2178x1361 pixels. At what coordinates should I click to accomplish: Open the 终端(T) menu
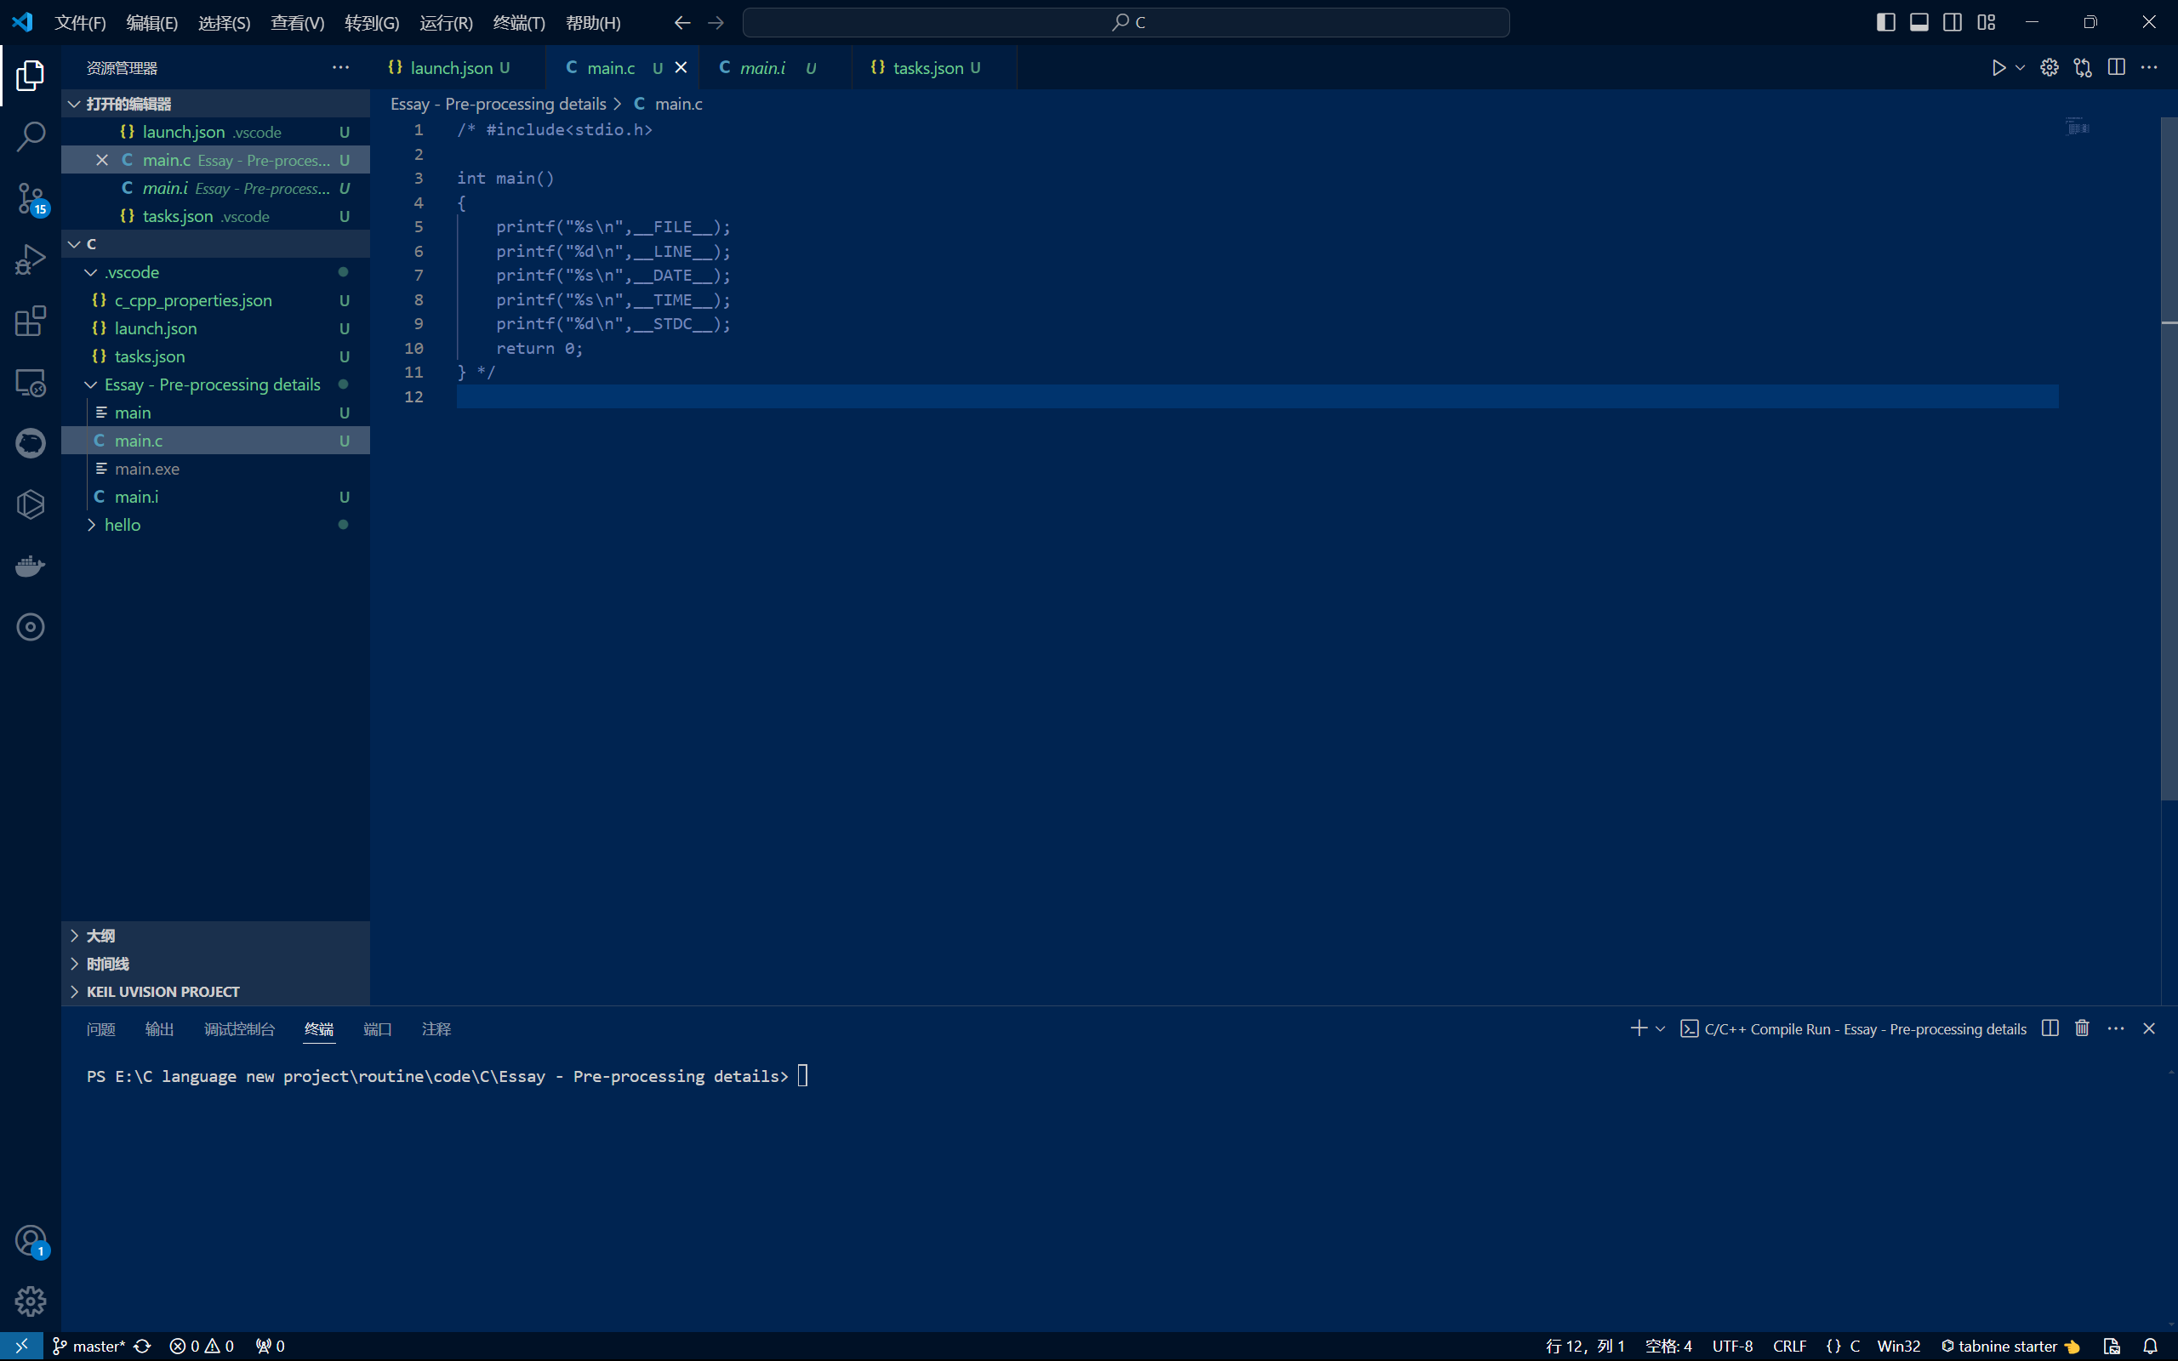pyautogui.click(x=518, y=22)
